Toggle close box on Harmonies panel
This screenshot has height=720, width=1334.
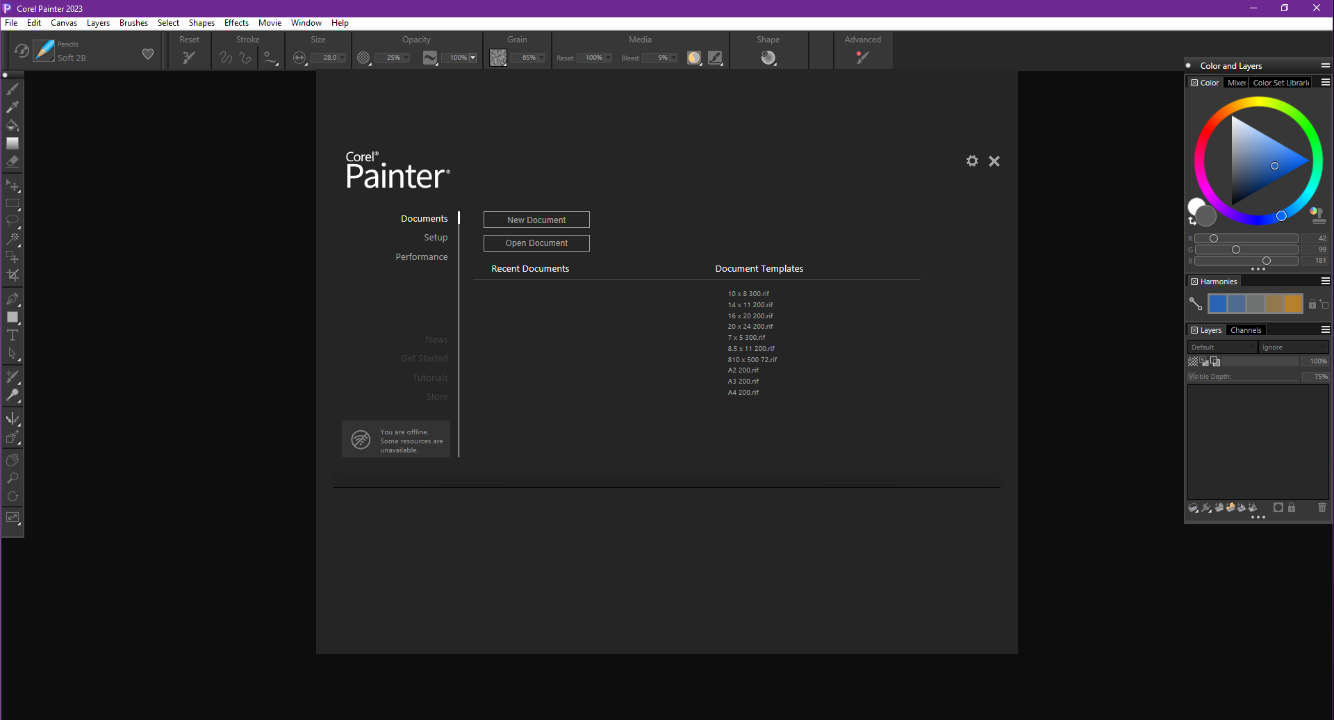1194,281
